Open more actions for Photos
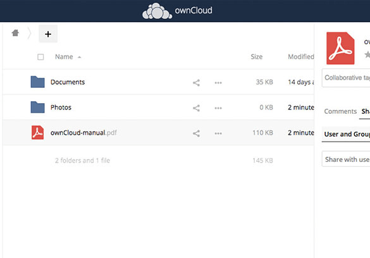The image size is (370, 258). 218,108
